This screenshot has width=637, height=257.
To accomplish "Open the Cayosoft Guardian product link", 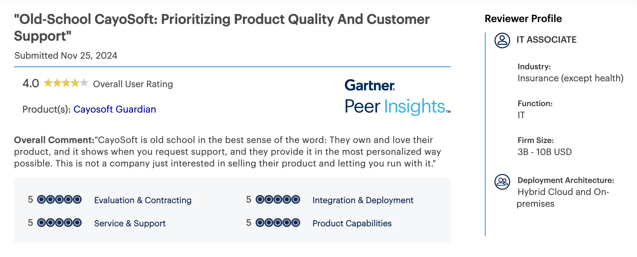I will tap(115, 109).
